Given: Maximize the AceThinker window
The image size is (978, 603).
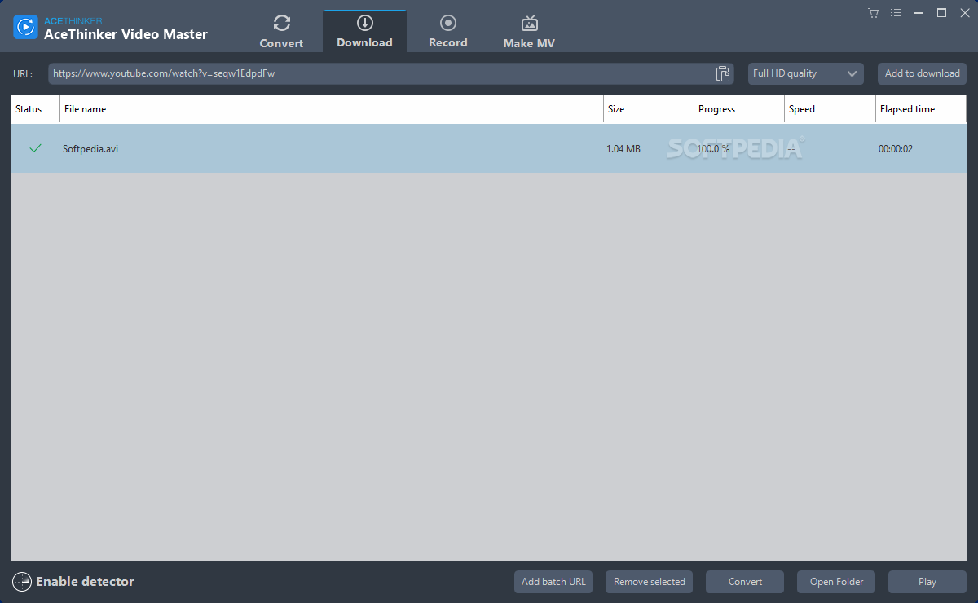Looking at the screenshot, I should pos(941,12).
